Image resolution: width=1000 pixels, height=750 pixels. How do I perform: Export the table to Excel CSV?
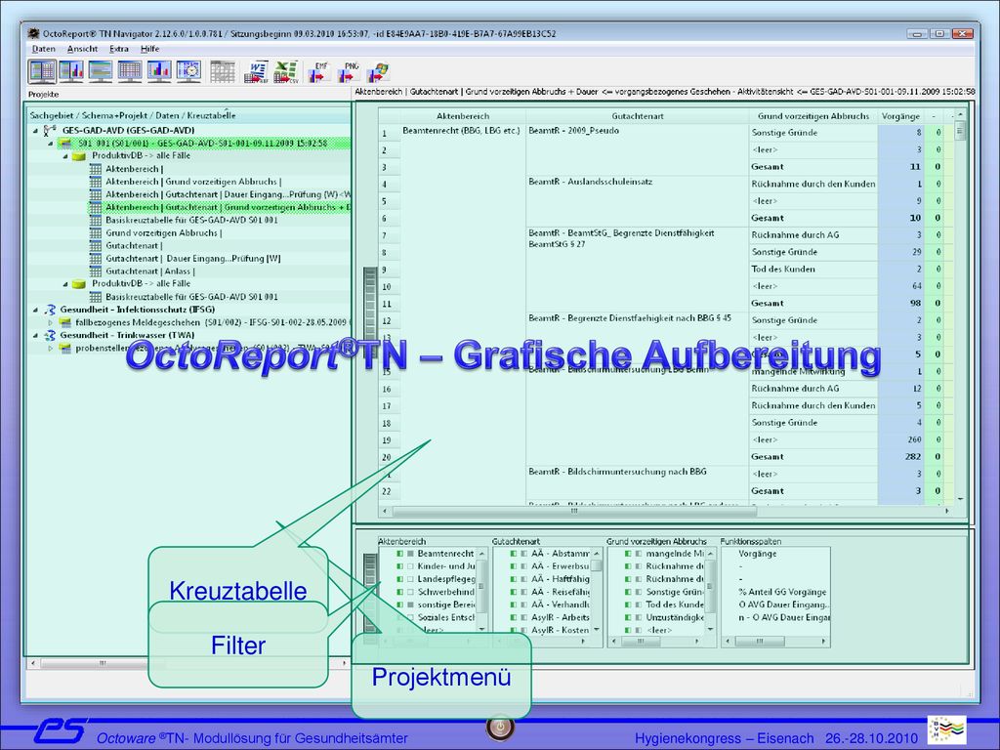(286, 72)
